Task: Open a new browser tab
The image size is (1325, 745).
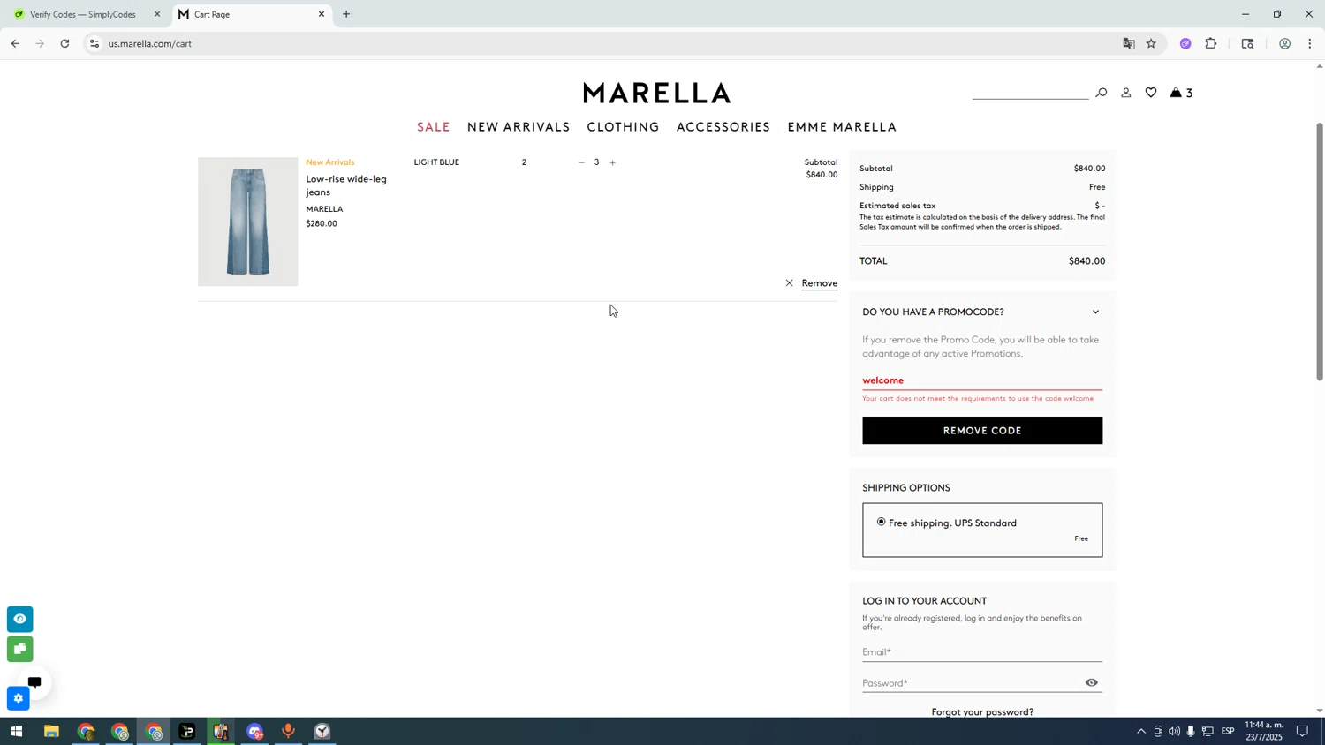Action: [346, 14]
